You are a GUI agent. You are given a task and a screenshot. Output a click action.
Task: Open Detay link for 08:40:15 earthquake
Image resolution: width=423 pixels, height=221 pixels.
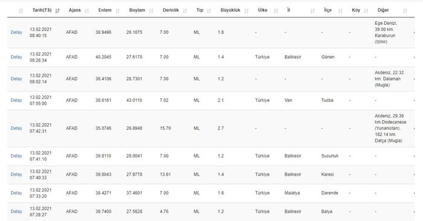pyautogui.click(x=16, y=33)
